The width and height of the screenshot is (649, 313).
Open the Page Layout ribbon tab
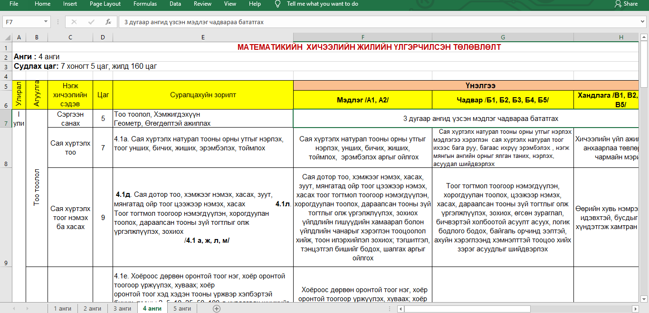[x=105, y=4]
